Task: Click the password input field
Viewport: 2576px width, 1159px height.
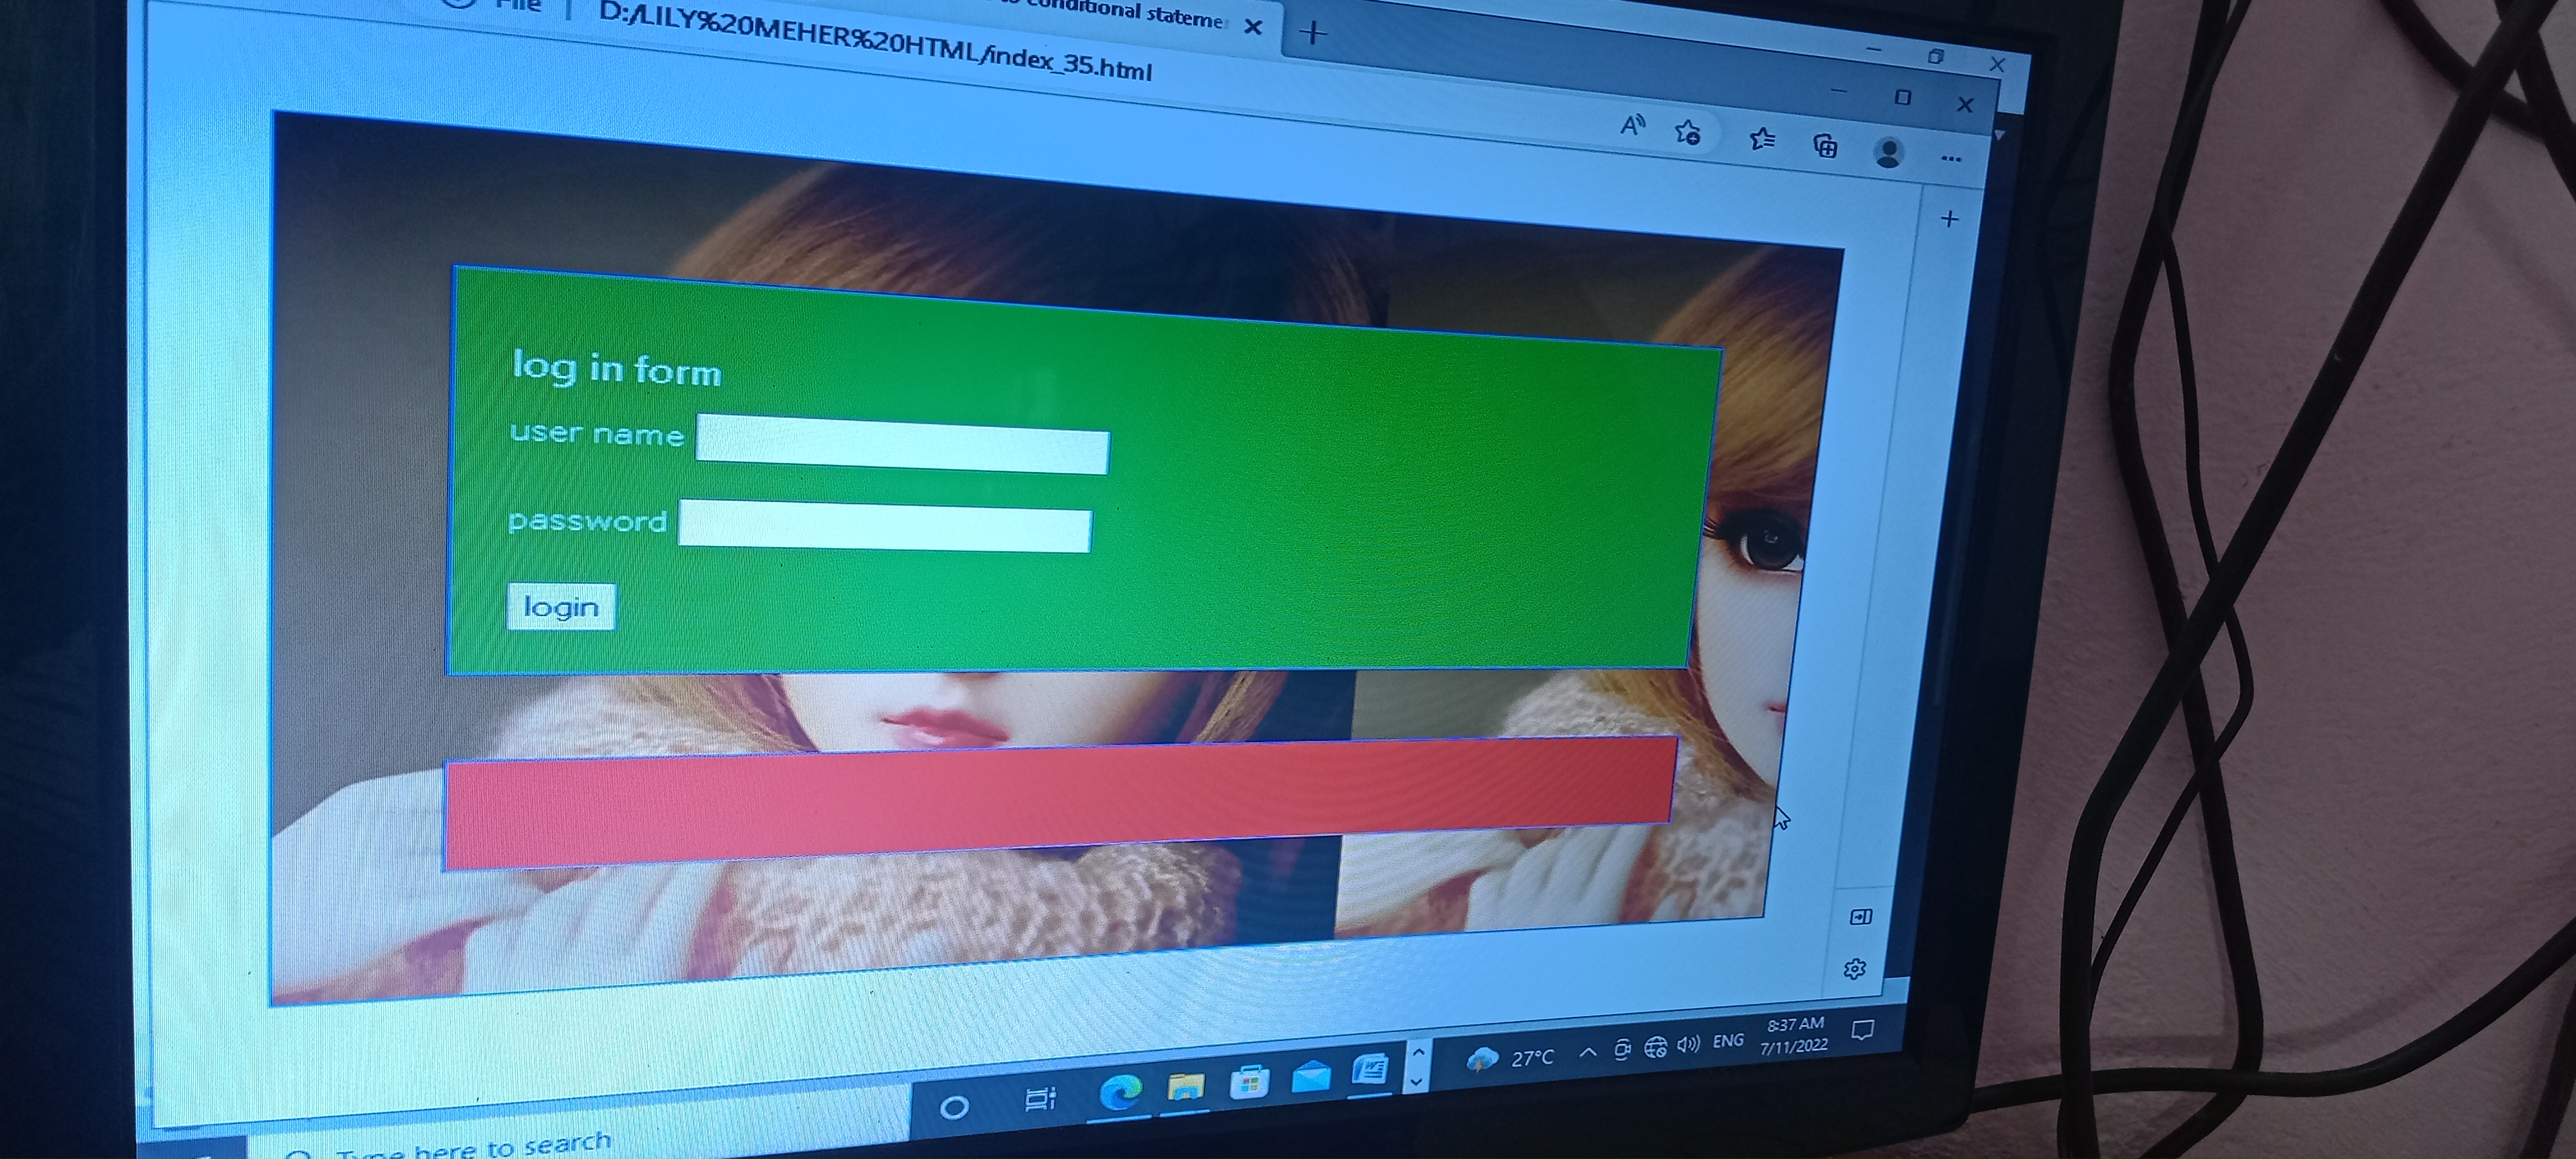Action: click(x=885, y=527)
